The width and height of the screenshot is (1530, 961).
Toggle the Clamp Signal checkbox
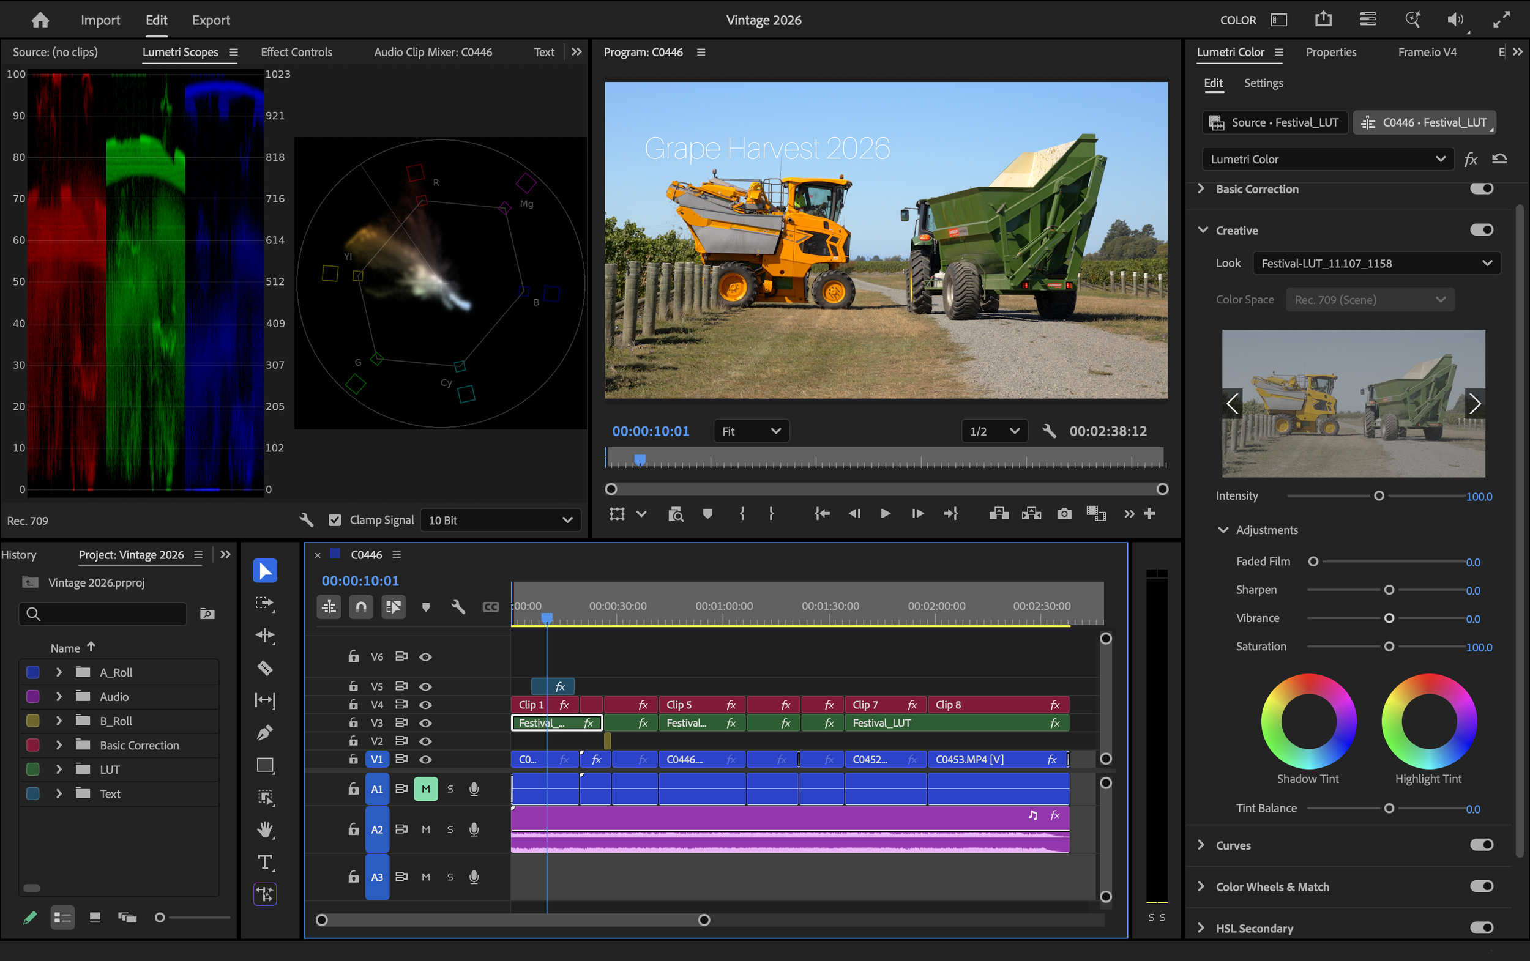[335, 520]
